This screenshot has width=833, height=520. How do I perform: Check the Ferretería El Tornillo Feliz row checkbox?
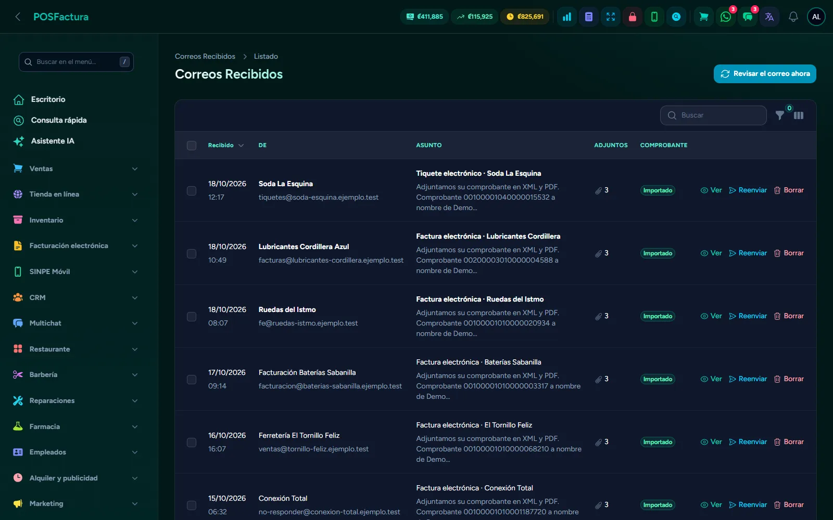192,443
